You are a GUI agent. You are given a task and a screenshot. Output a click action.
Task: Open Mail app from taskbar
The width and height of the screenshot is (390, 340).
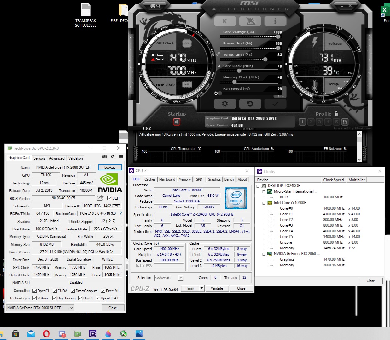click(31, 334)
